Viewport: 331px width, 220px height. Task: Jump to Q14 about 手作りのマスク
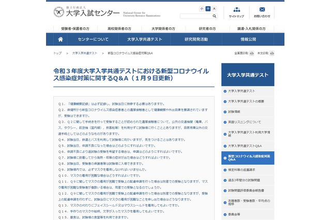point(111,211)
